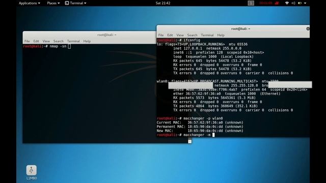This screenshot has height=183, width=326.
Task: Click the 'nmap -sn' command line in left terminal
Action: (47, 46)
